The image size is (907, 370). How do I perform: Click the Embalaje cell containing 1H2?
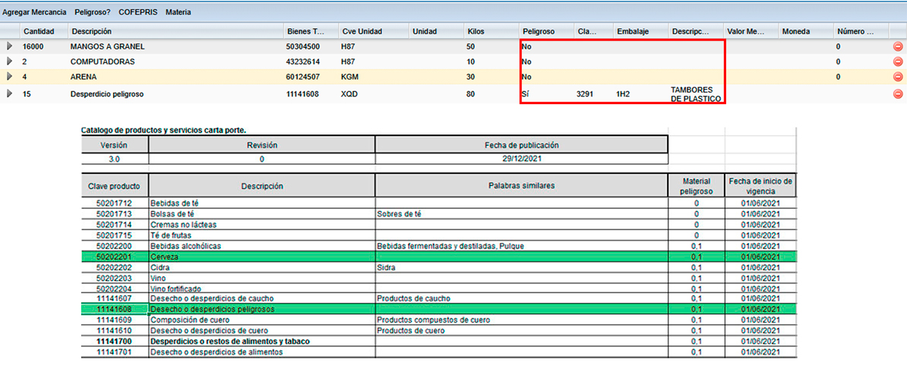point(624,94)
